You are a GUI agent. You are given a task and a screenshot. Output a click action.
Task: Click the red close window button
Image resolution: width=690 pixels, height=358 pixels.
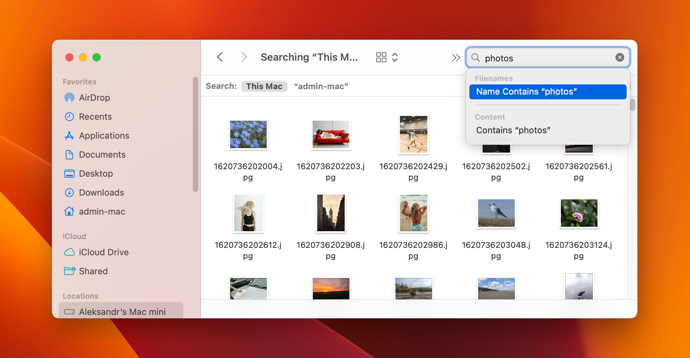pyautogui.click(x=69, y=57)
